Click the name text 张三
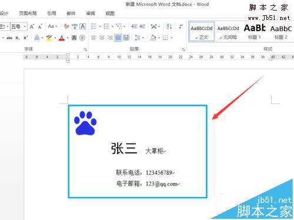This screenshot has width=294, height=220. pos(124,148)
